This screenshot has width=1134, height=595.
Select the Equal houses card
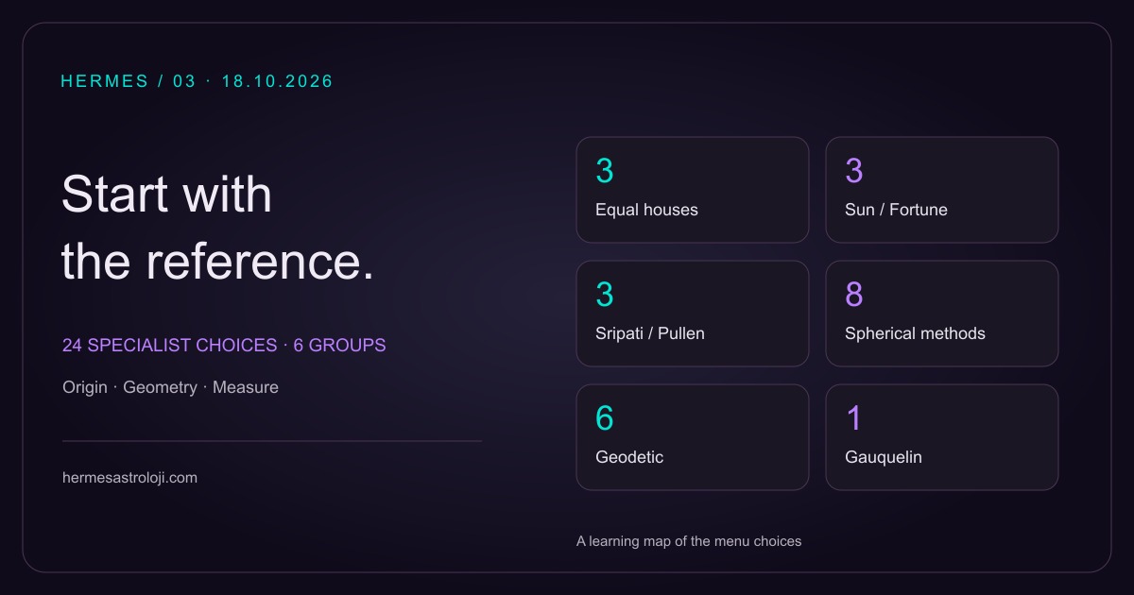tap(693, 190)
